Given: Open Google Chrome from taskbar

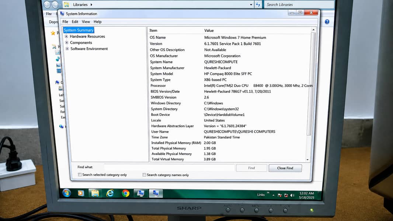Looking at the screenshot, I should click(x=125, y=193).
